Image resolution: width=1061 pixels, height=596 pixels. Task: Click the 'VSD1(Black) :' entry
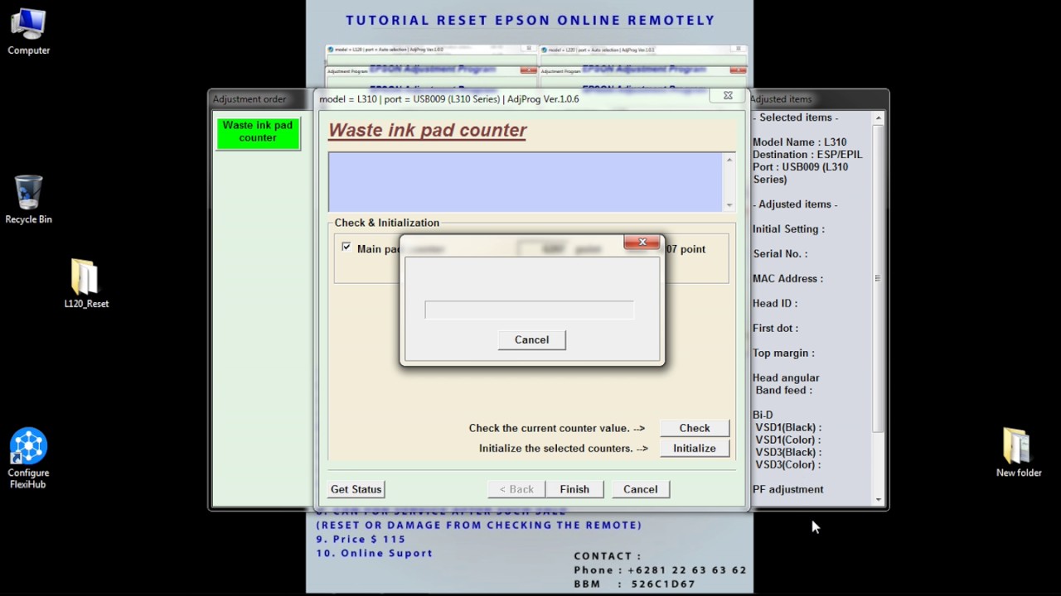point(788,428)
